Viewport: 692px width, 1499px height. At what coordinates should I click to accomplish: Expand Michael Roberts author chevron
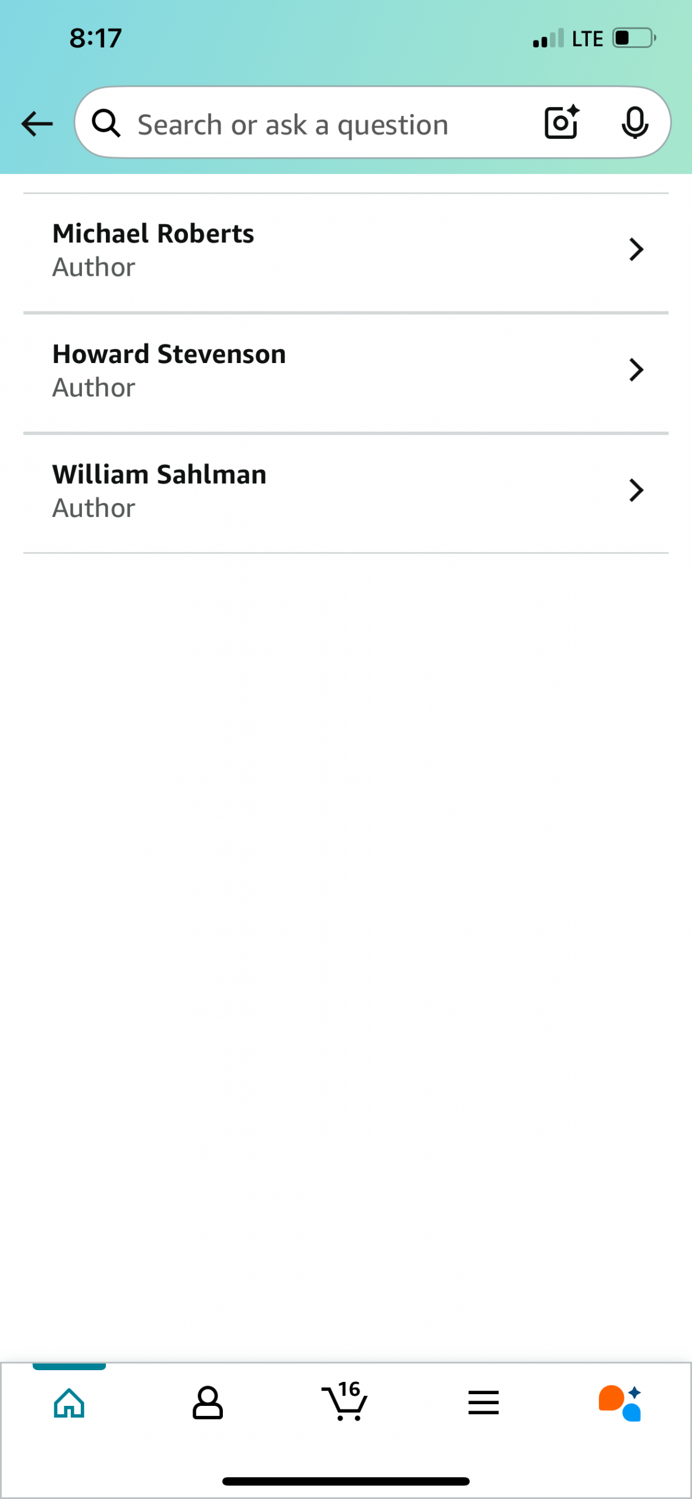click(636, 249)
